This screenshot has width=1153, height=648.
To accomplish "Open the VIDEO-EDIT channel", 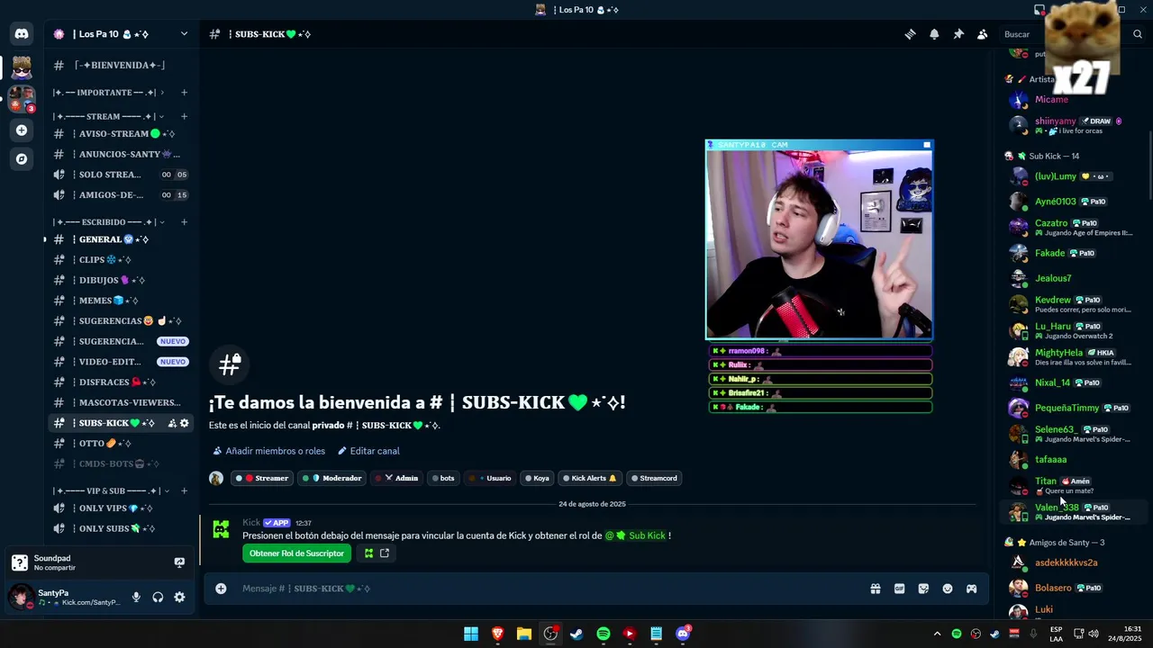I will (120, 362).
